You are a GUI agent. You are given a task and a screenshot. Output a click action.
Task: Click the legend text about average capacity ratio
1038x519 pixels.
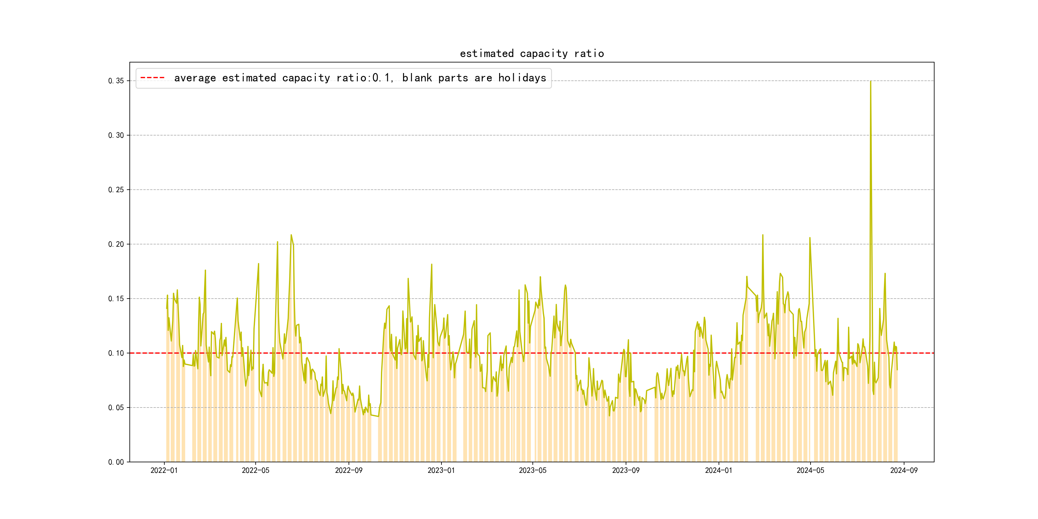coord(360,78)
